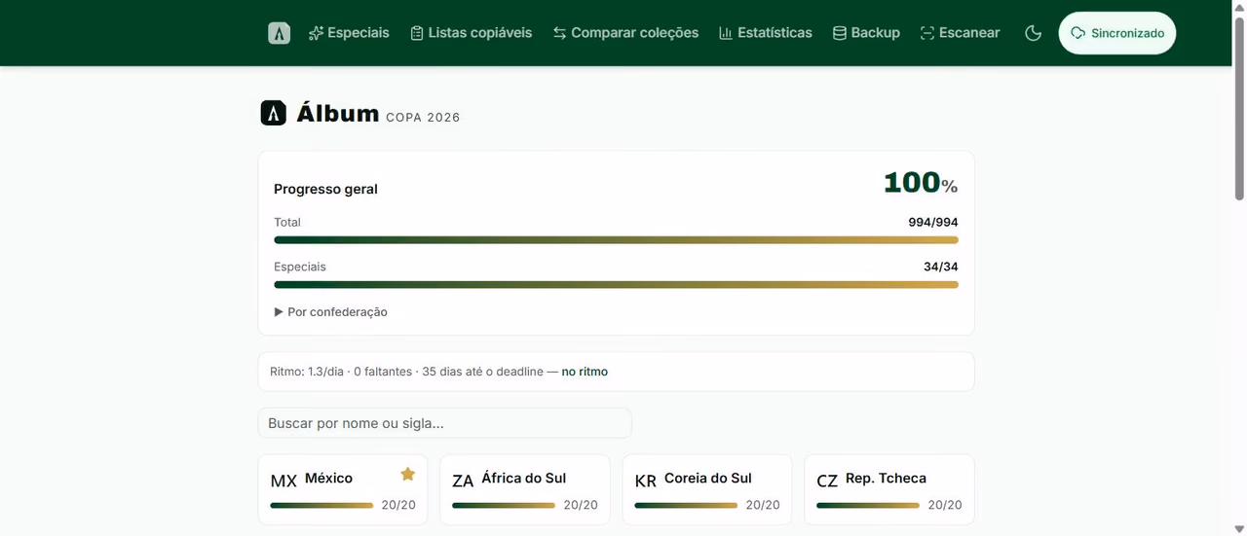This screenshot has width=1247, height=536.
Task: Click the scrollbar down arrow
Action: click(x=1239, y=528)
